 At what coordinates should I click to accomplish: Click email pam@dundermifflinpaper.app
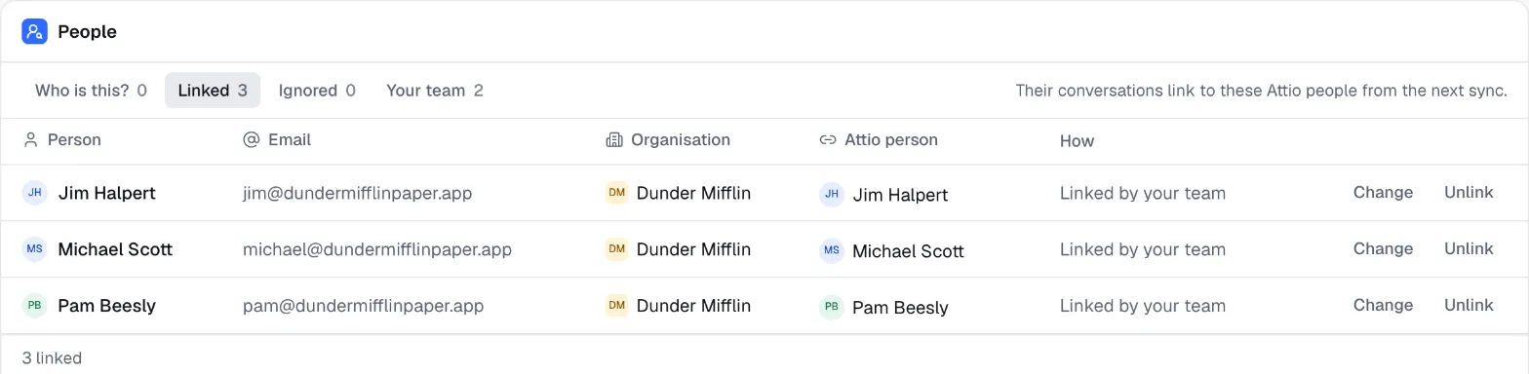coord(363,306)
